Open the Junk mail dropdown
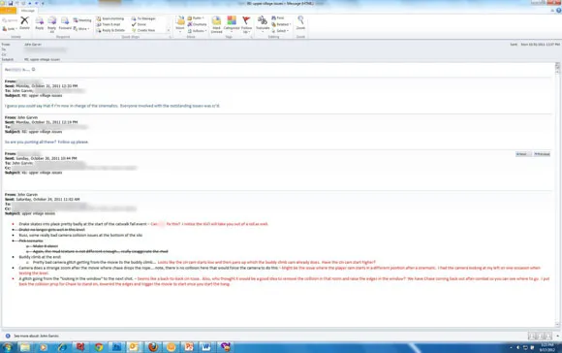The image size is (562, 353). tap(10, 29)
